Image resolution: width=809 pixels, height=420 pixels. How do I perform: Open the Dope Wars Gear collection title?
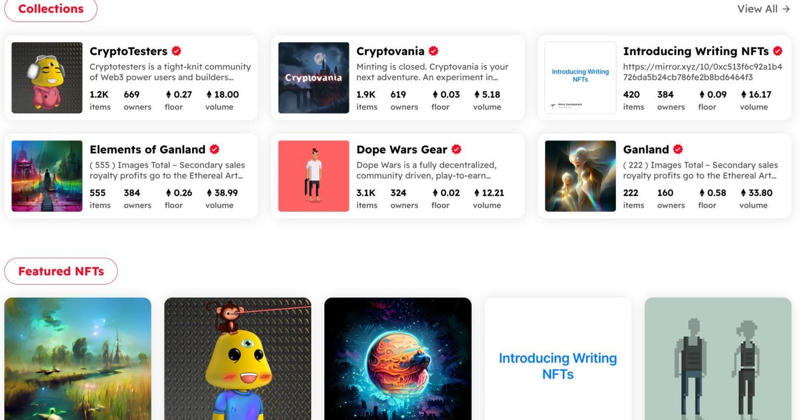click(x=402, y=149)
